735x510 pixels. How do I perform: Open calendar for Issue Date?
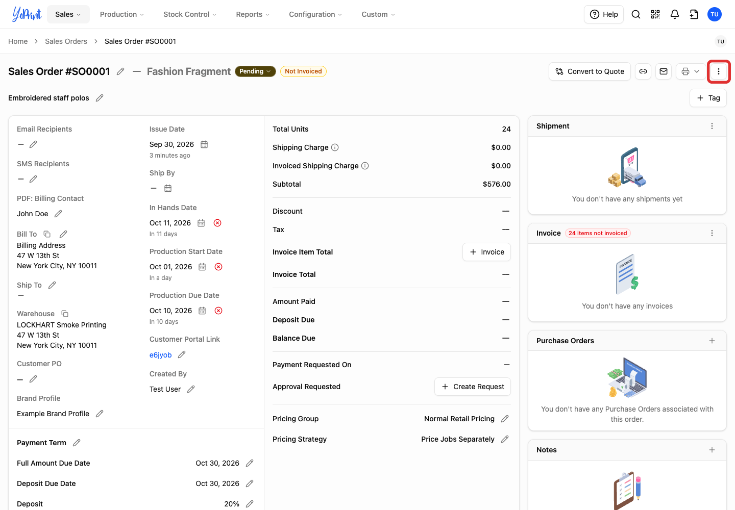coord(204,144)
